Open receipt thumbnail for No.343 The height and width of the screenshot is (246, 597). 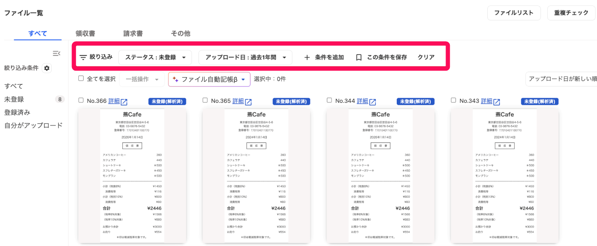(x=504, y=175)
